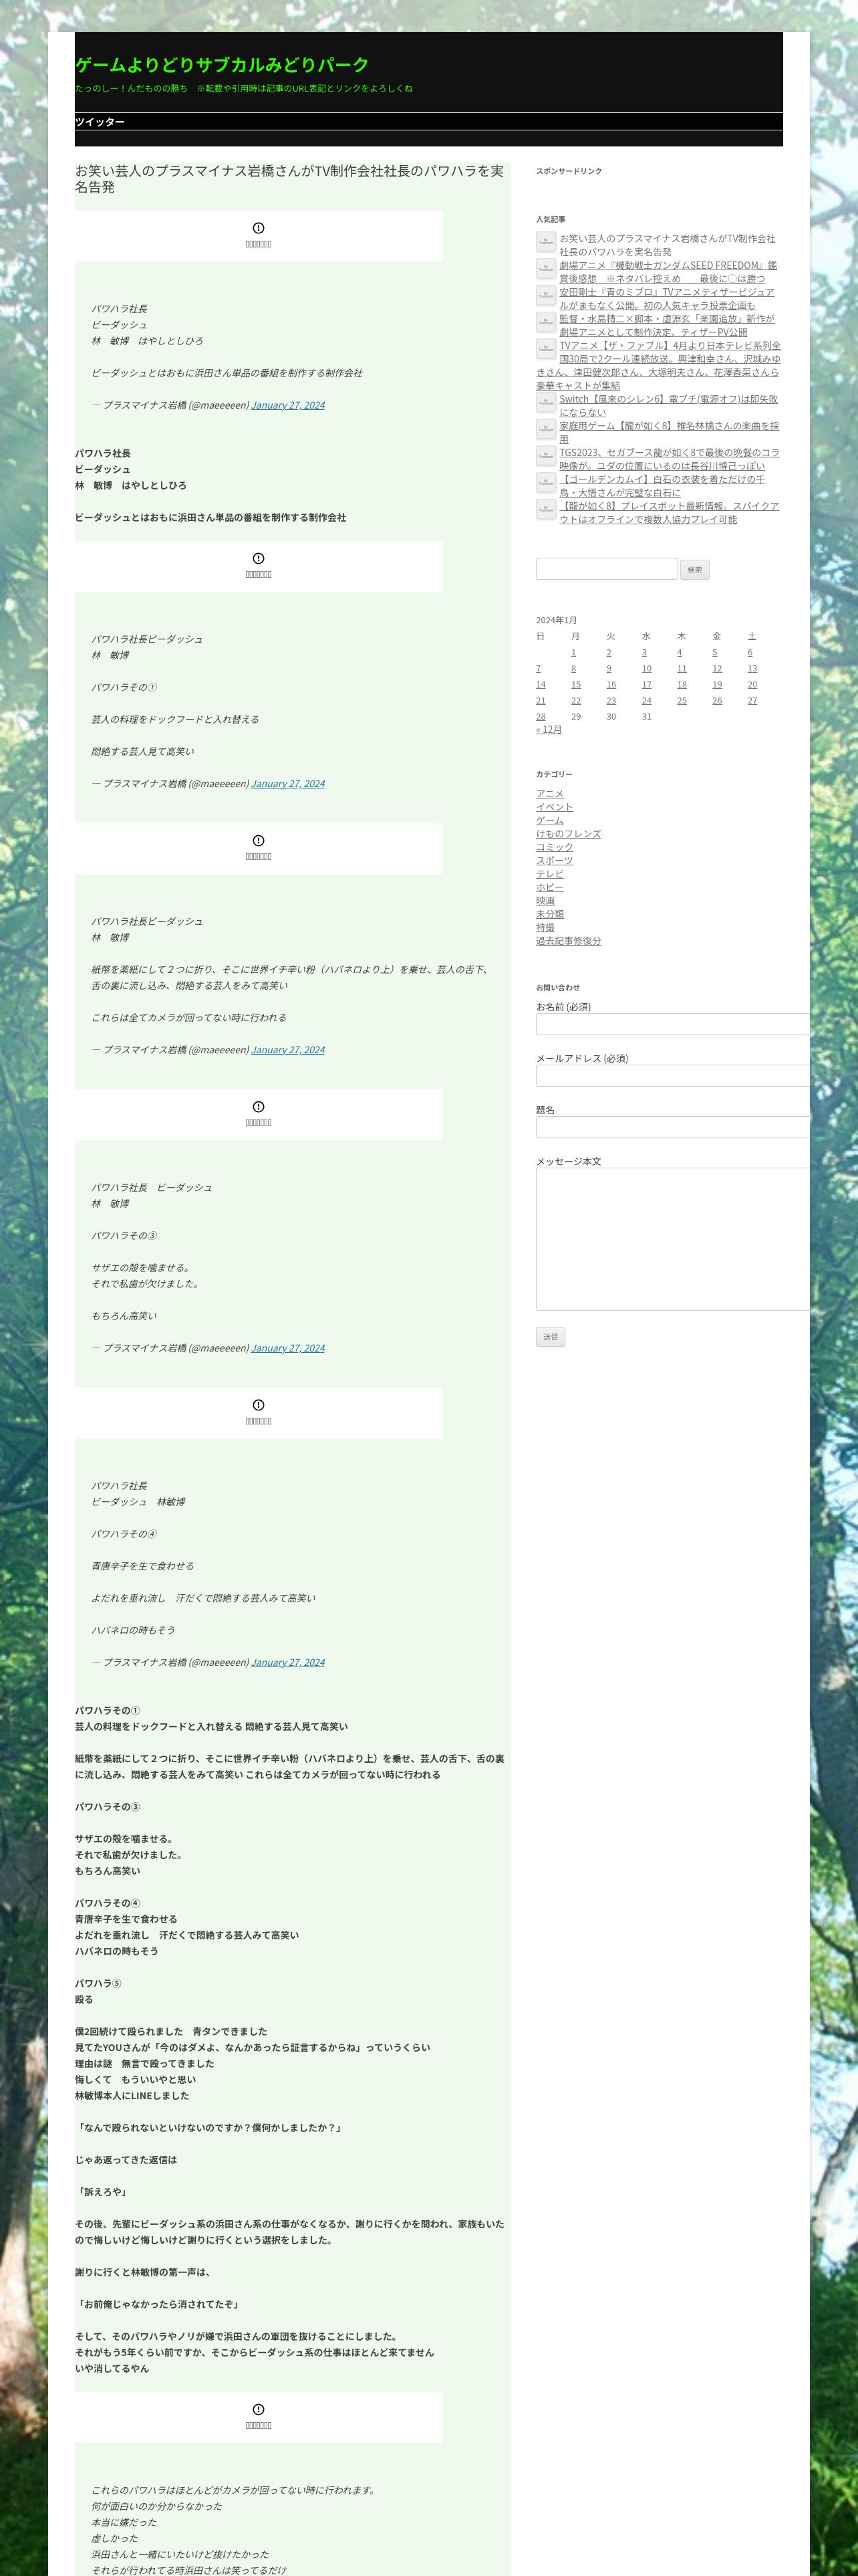This screenshot has width=858, height=2576.
Task: Open the 映画 category
Action: (545, 901)
